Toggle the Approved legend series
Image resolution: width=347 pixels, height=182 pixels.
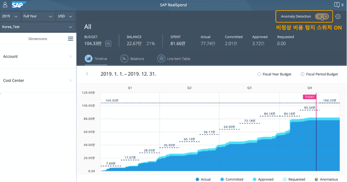pos(263,179)
